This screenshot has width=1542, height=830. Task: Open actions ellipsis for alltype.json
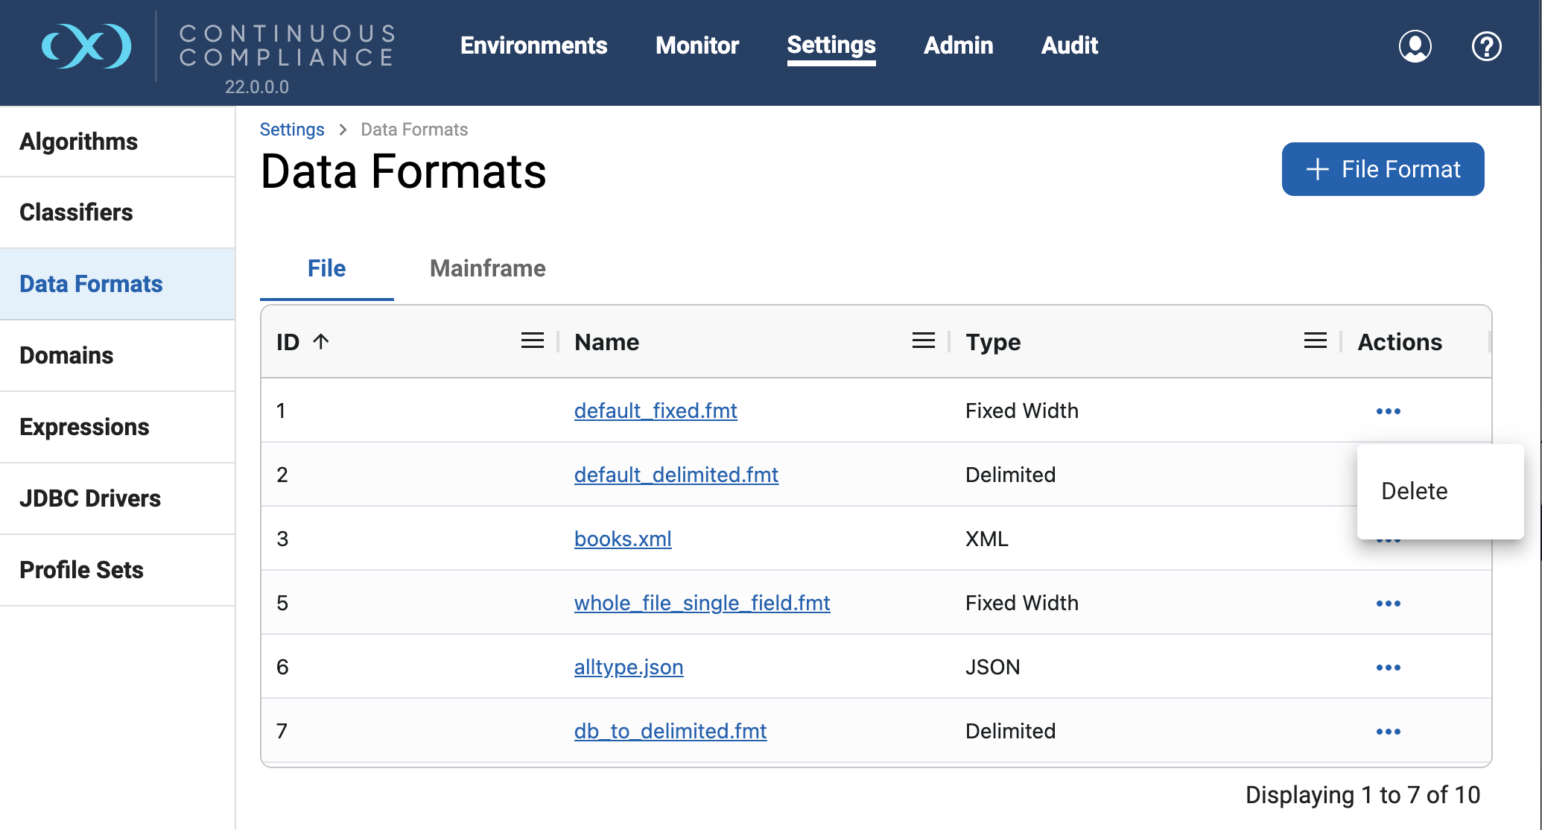1388,668
